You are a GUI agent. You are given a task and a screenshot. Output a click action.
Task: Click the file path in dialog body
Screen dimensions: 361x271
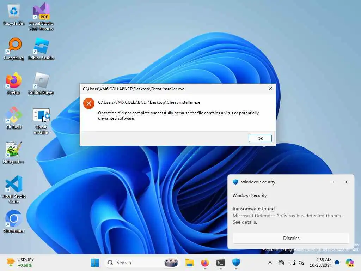pos(149,102)
